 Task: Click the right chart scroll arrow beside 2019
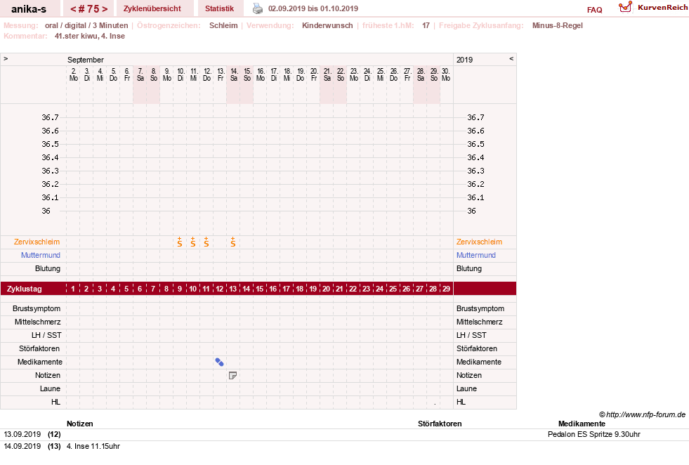511,58
